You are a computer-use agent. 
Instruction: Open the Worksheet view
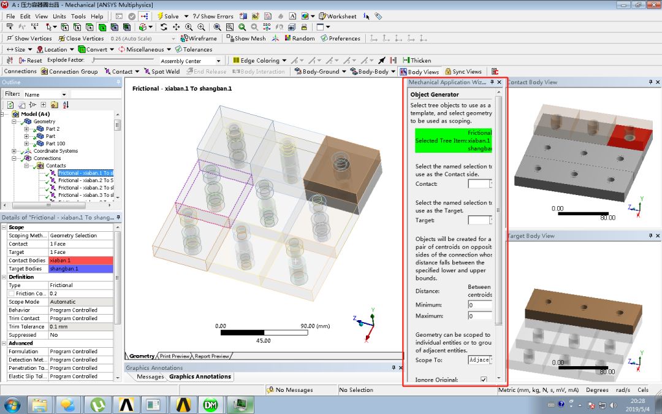(x=337, y=16)
